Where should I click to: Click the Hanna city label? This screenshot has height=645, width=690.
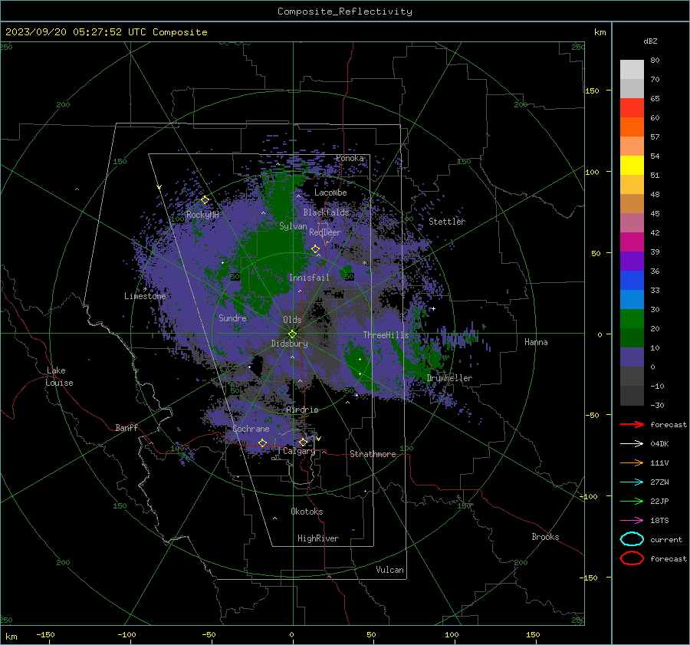[x=536, y=342]
